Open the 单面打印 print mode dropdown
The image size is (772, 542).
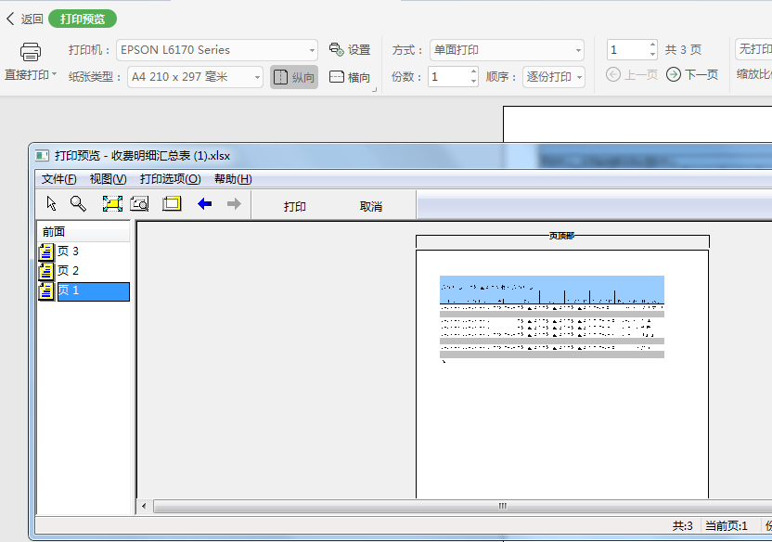pyautogui.click(x=507, y=50)
